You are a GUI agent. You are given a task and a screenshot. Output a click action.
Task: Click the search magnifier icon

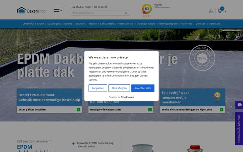point(126,13)
